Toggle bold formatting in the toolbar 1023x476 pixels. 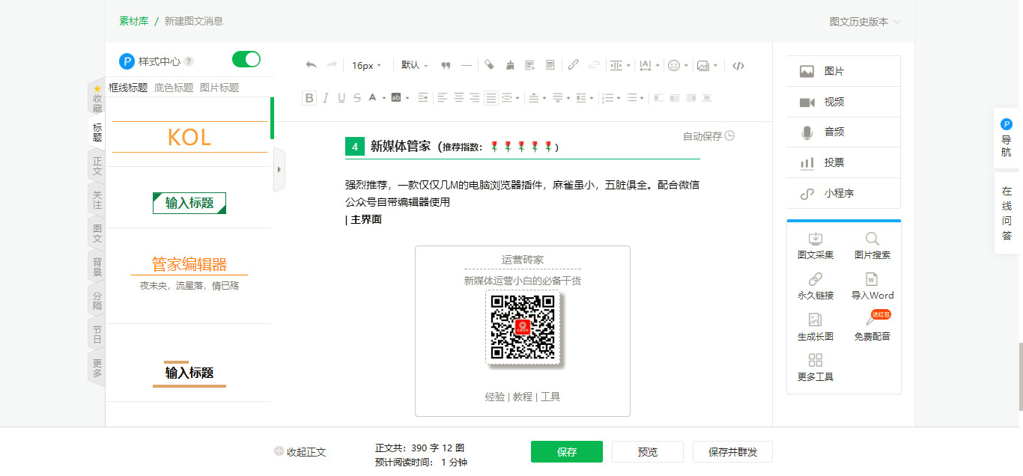pyautogui.click(x=309, y=97)
